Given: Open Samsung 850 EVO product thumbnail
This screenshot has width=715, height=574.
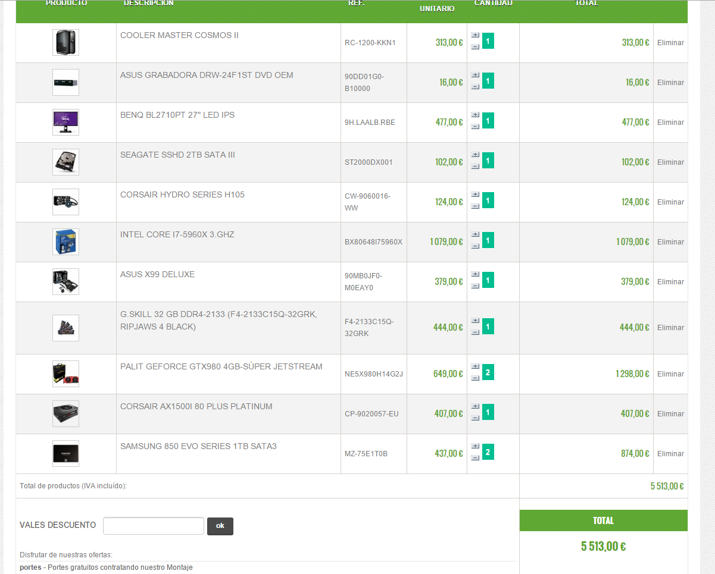Looking at the screenshot, I should point(65,454).
